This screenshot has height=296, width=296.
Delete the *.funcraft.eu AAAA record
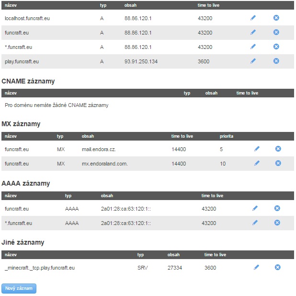tap(277, 223)
